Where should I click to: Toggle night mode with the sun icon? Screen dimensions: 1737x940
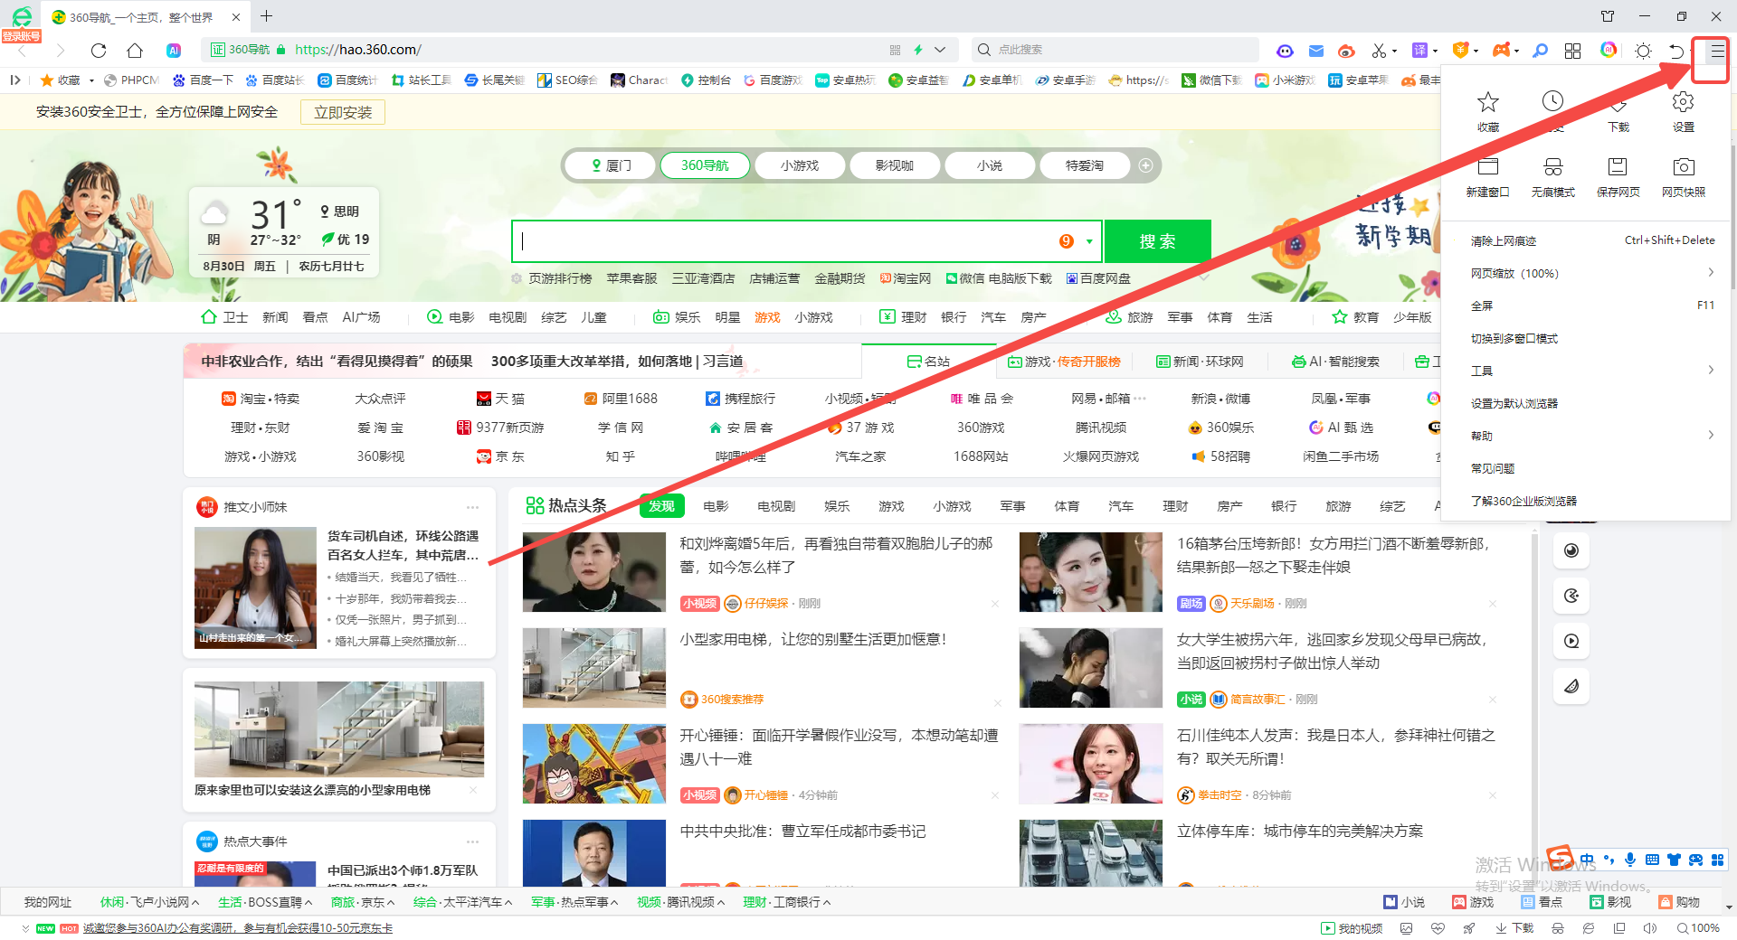1644,51
